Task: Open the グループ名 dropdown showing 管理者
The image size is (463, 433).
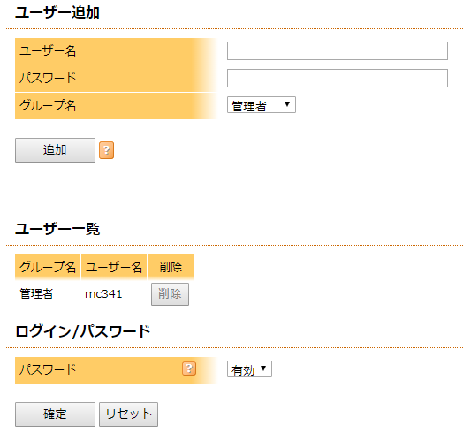Action: point(262,105)
